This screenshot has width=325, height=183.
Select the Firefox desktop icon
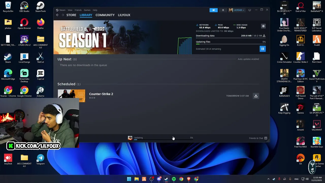41,24
